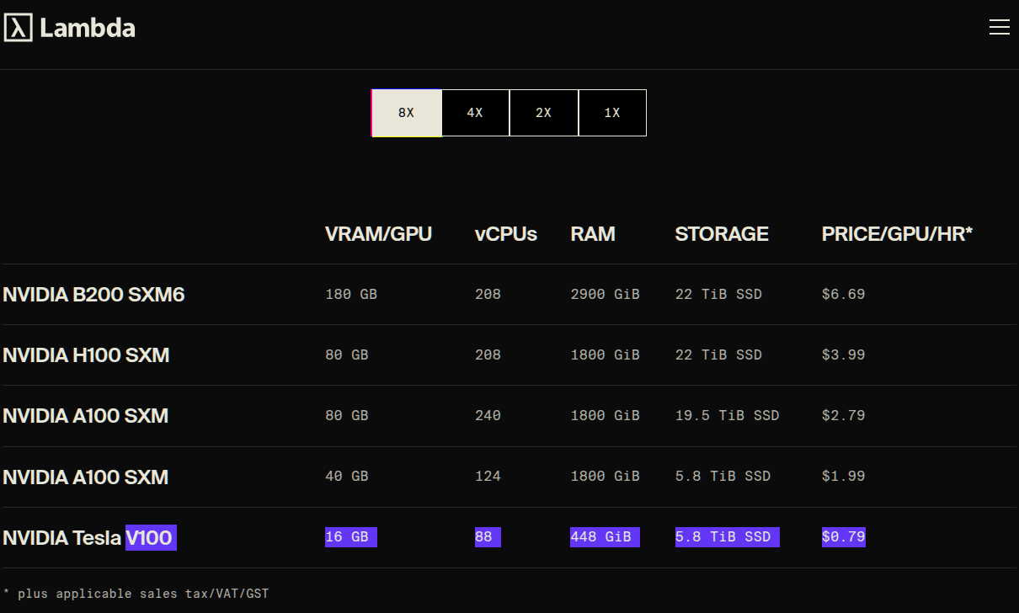Select the NVIDIA H100 SXM row name
Screen dimensions: 1019x613
pos(86,355)
